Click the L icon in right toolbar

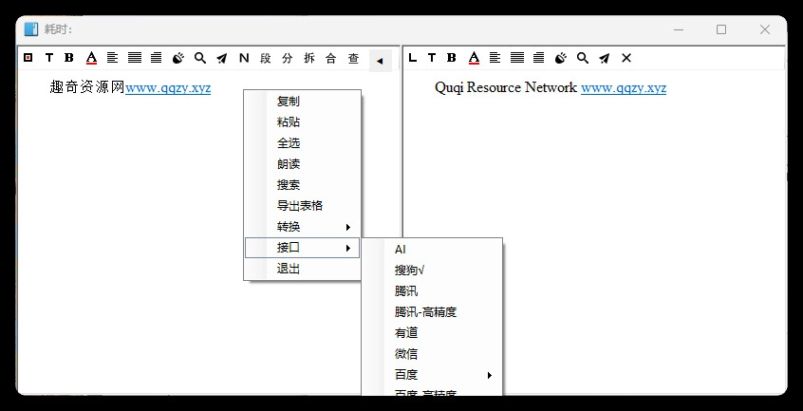point(412,58)
